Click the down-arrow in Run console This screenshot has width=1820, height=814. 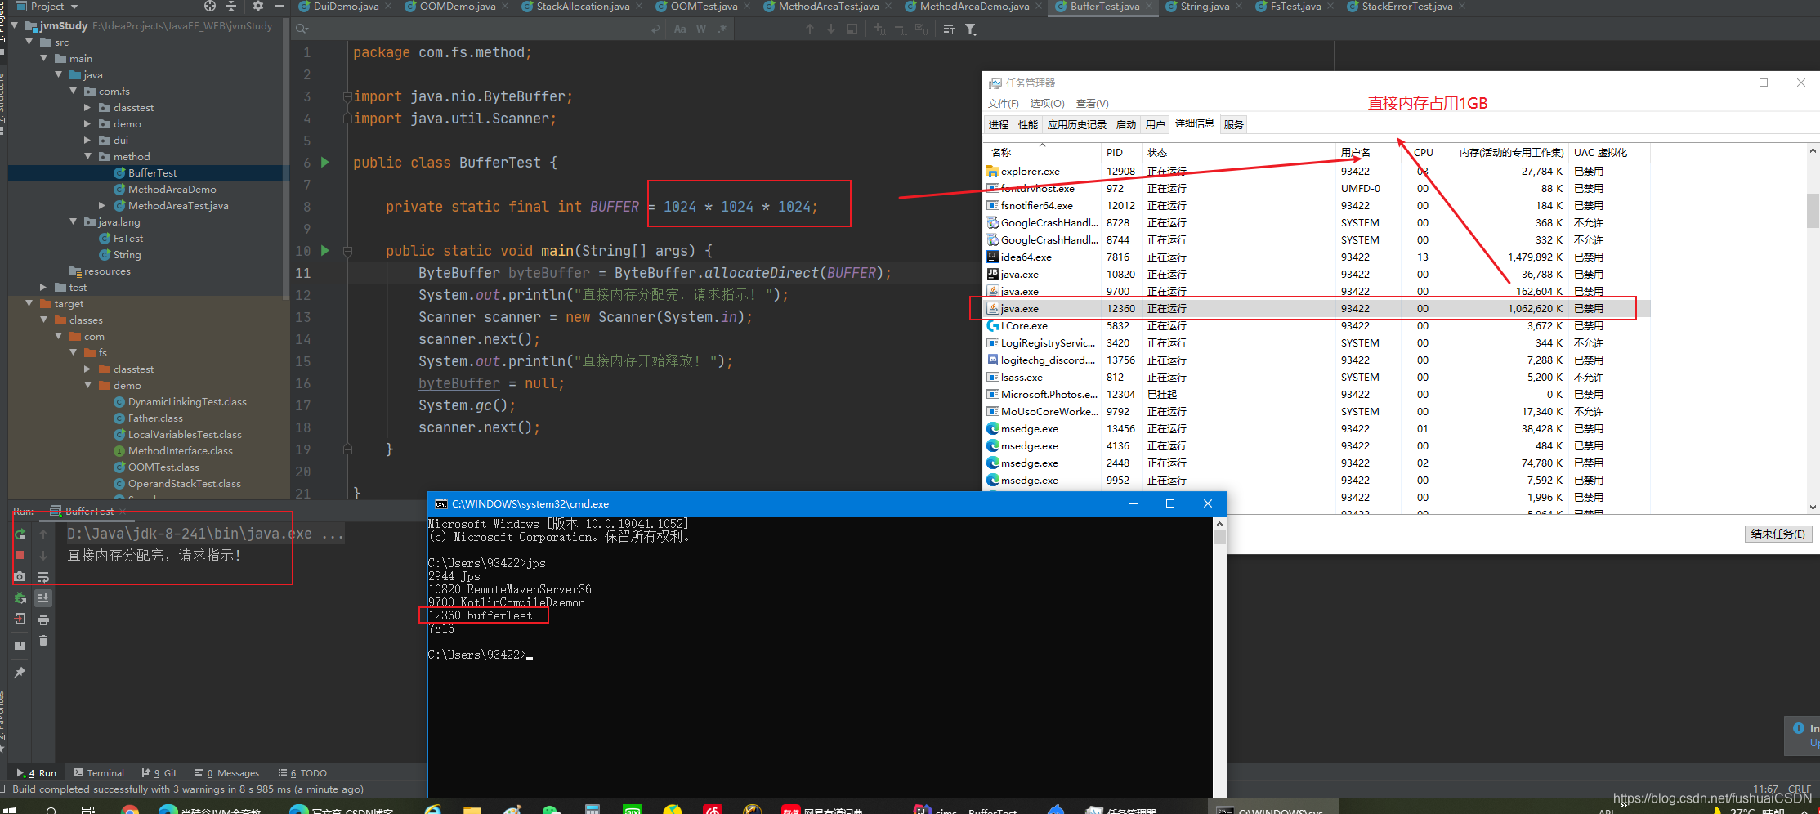coord(43,555)
